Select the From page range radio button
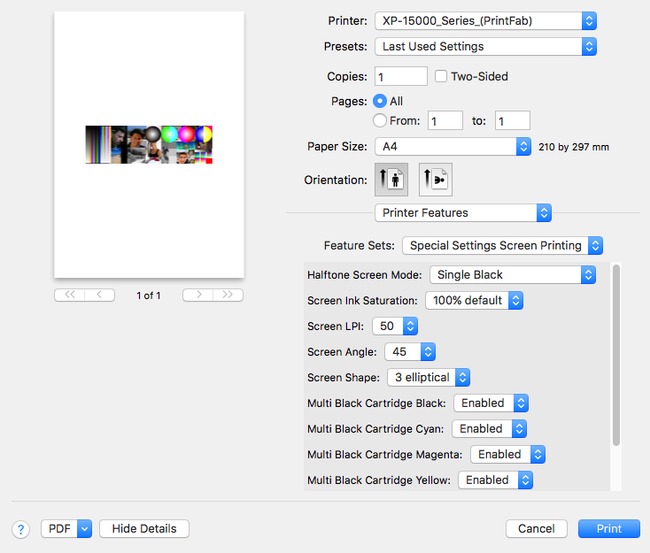Screen dimensions: 650x553 pyautogui.click(x=380, y=120)
